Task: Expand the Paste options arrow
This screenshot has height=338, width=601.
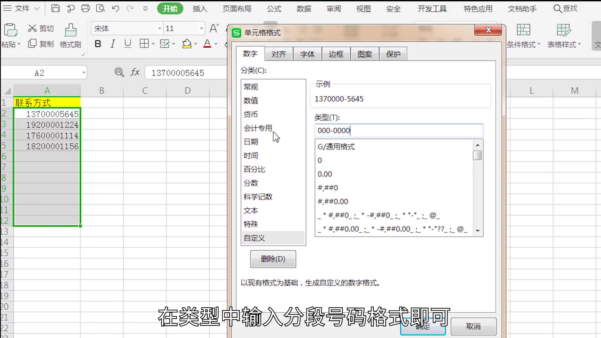Action: click(x=19, y=44)
